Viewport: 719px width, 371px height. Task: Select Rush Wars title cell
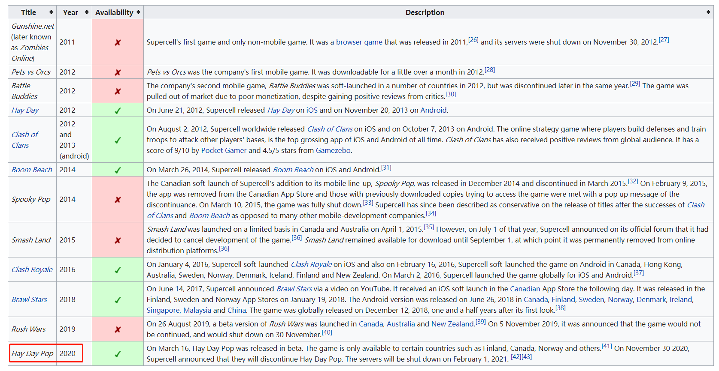[32, 329]
